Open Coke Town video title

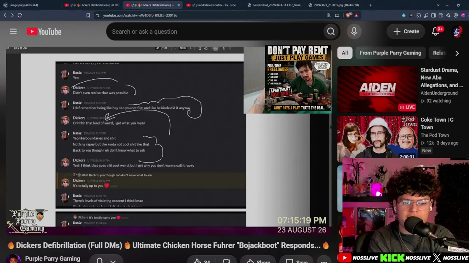[437, 123]
